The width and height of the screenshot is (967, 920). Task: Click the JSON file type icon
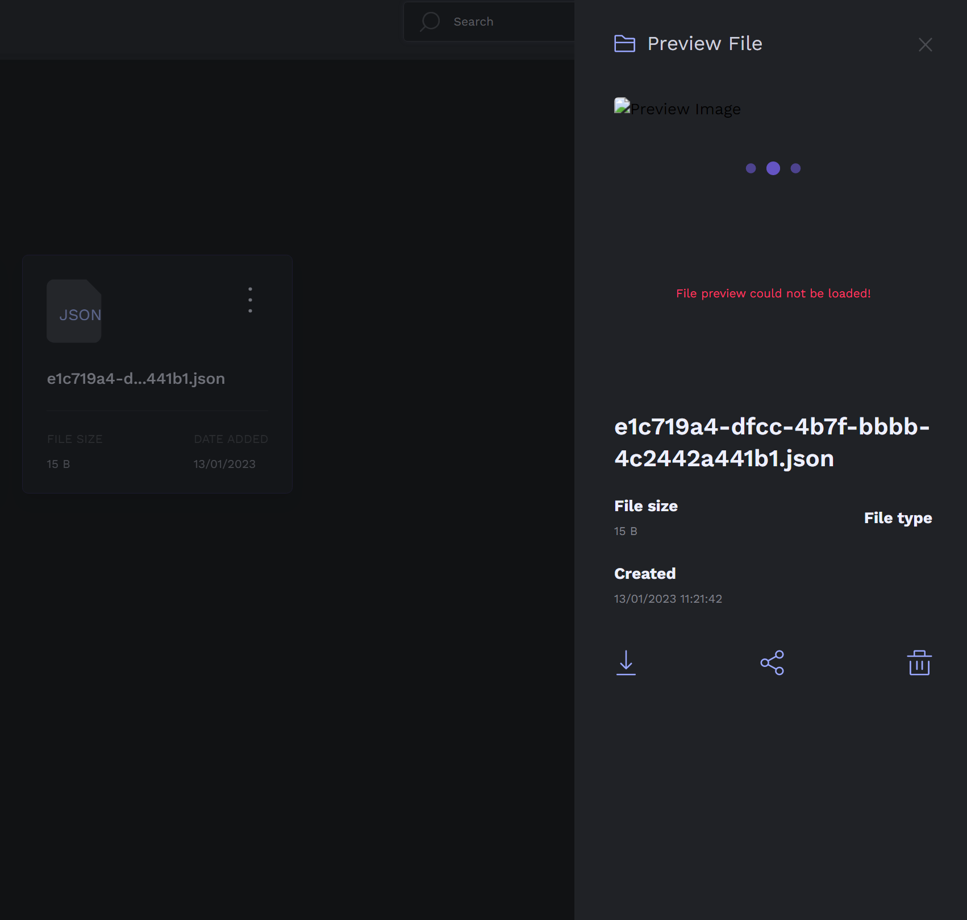[74, 311]
